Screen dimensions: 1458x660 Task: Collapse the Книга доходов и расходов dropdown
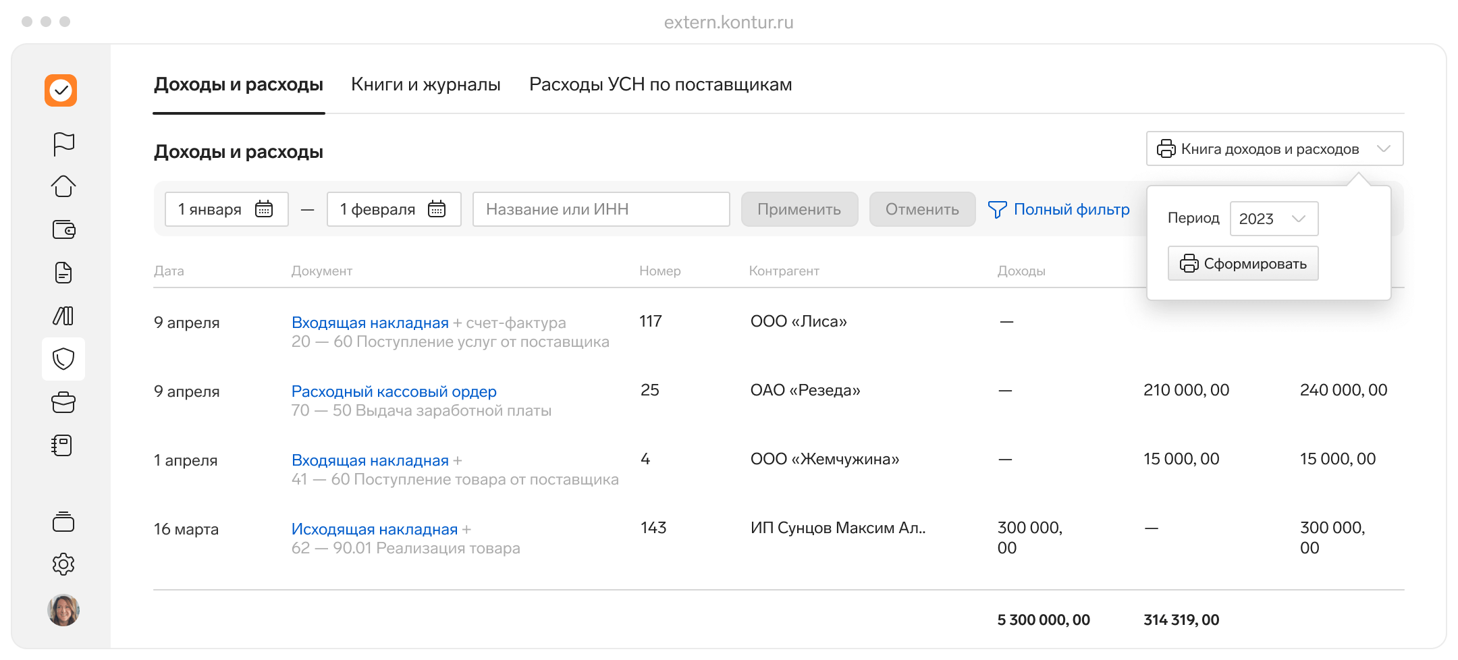click(x=1383, y=149)
